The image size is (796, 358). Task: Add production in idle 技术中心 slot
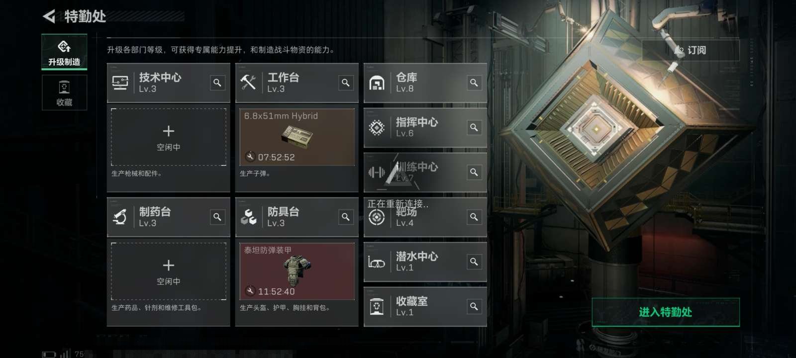[x=169, y=137]
